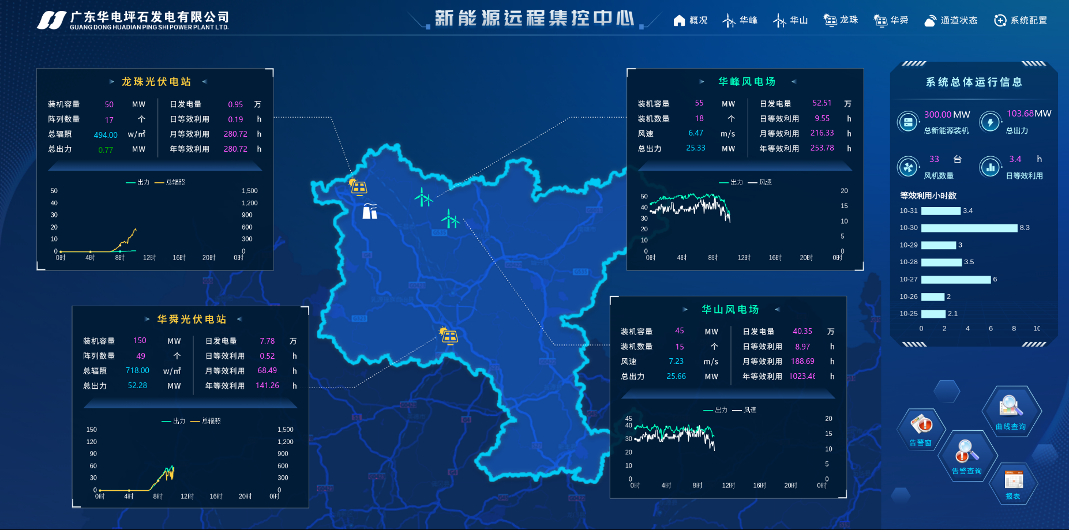
Task: Click arrow right of 华山风电场 title
Action: coord(777,310)
